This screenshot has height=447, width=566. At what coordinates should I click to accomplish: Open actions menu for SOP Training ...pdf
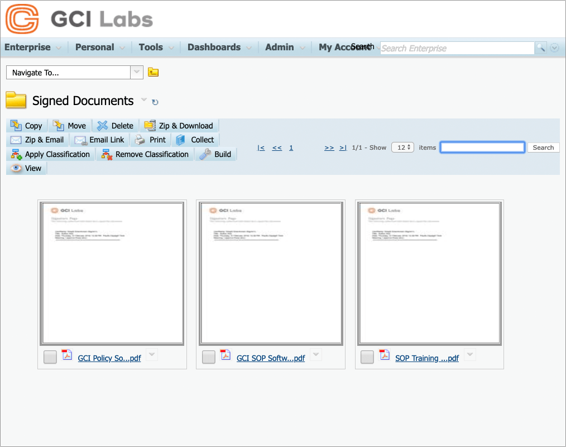[x=469, y=354]
